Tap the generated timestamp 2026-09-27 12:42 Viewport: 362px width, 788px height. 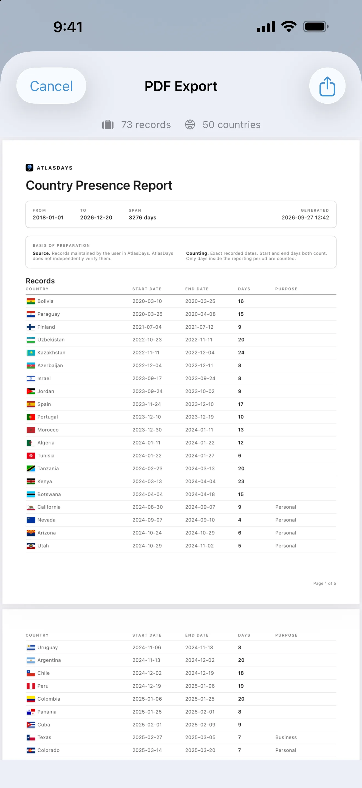coord(305,218)
